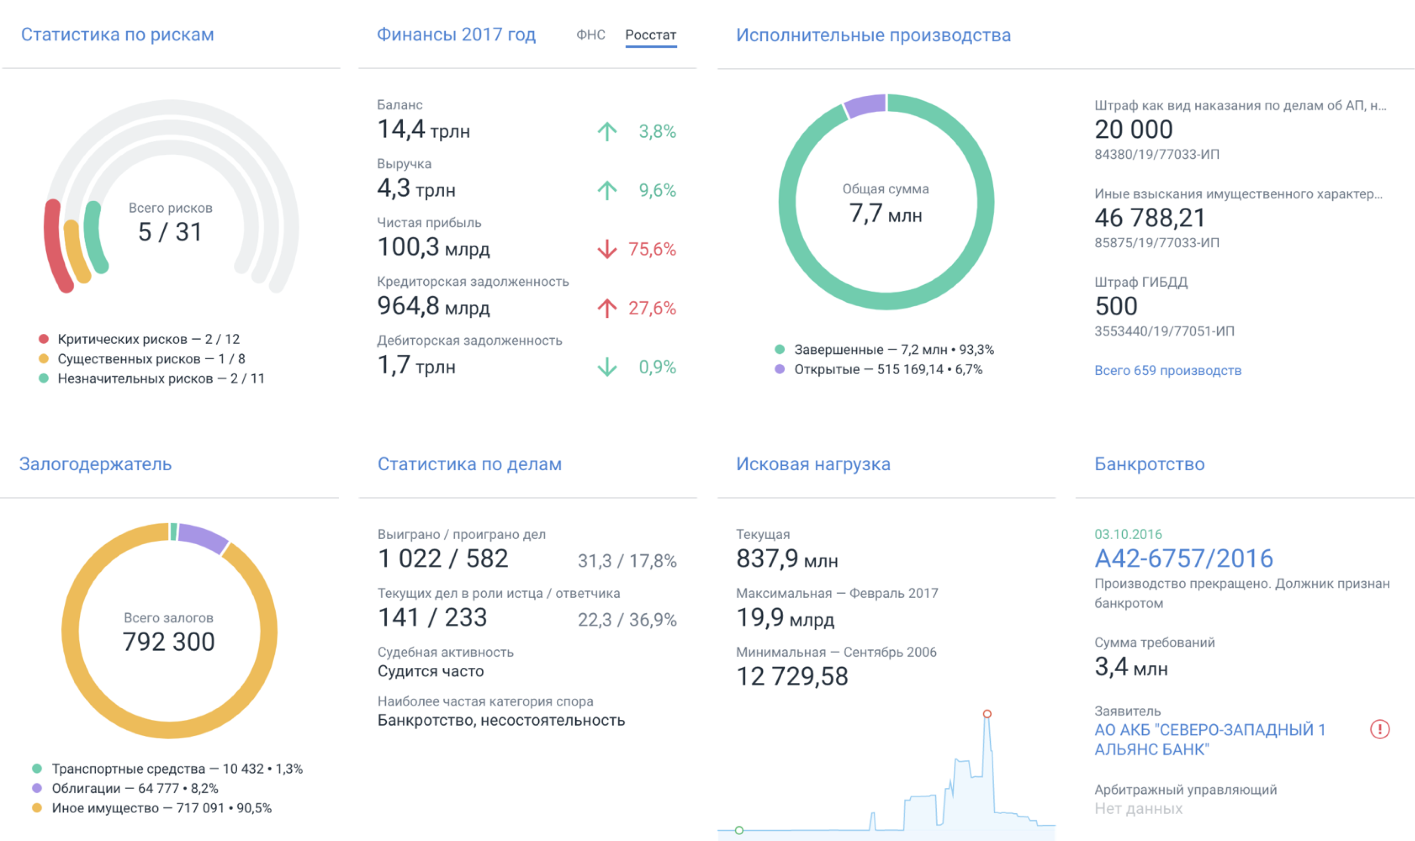
Task: Click the red peak marker on chart
Action: (x=987, y=713)
